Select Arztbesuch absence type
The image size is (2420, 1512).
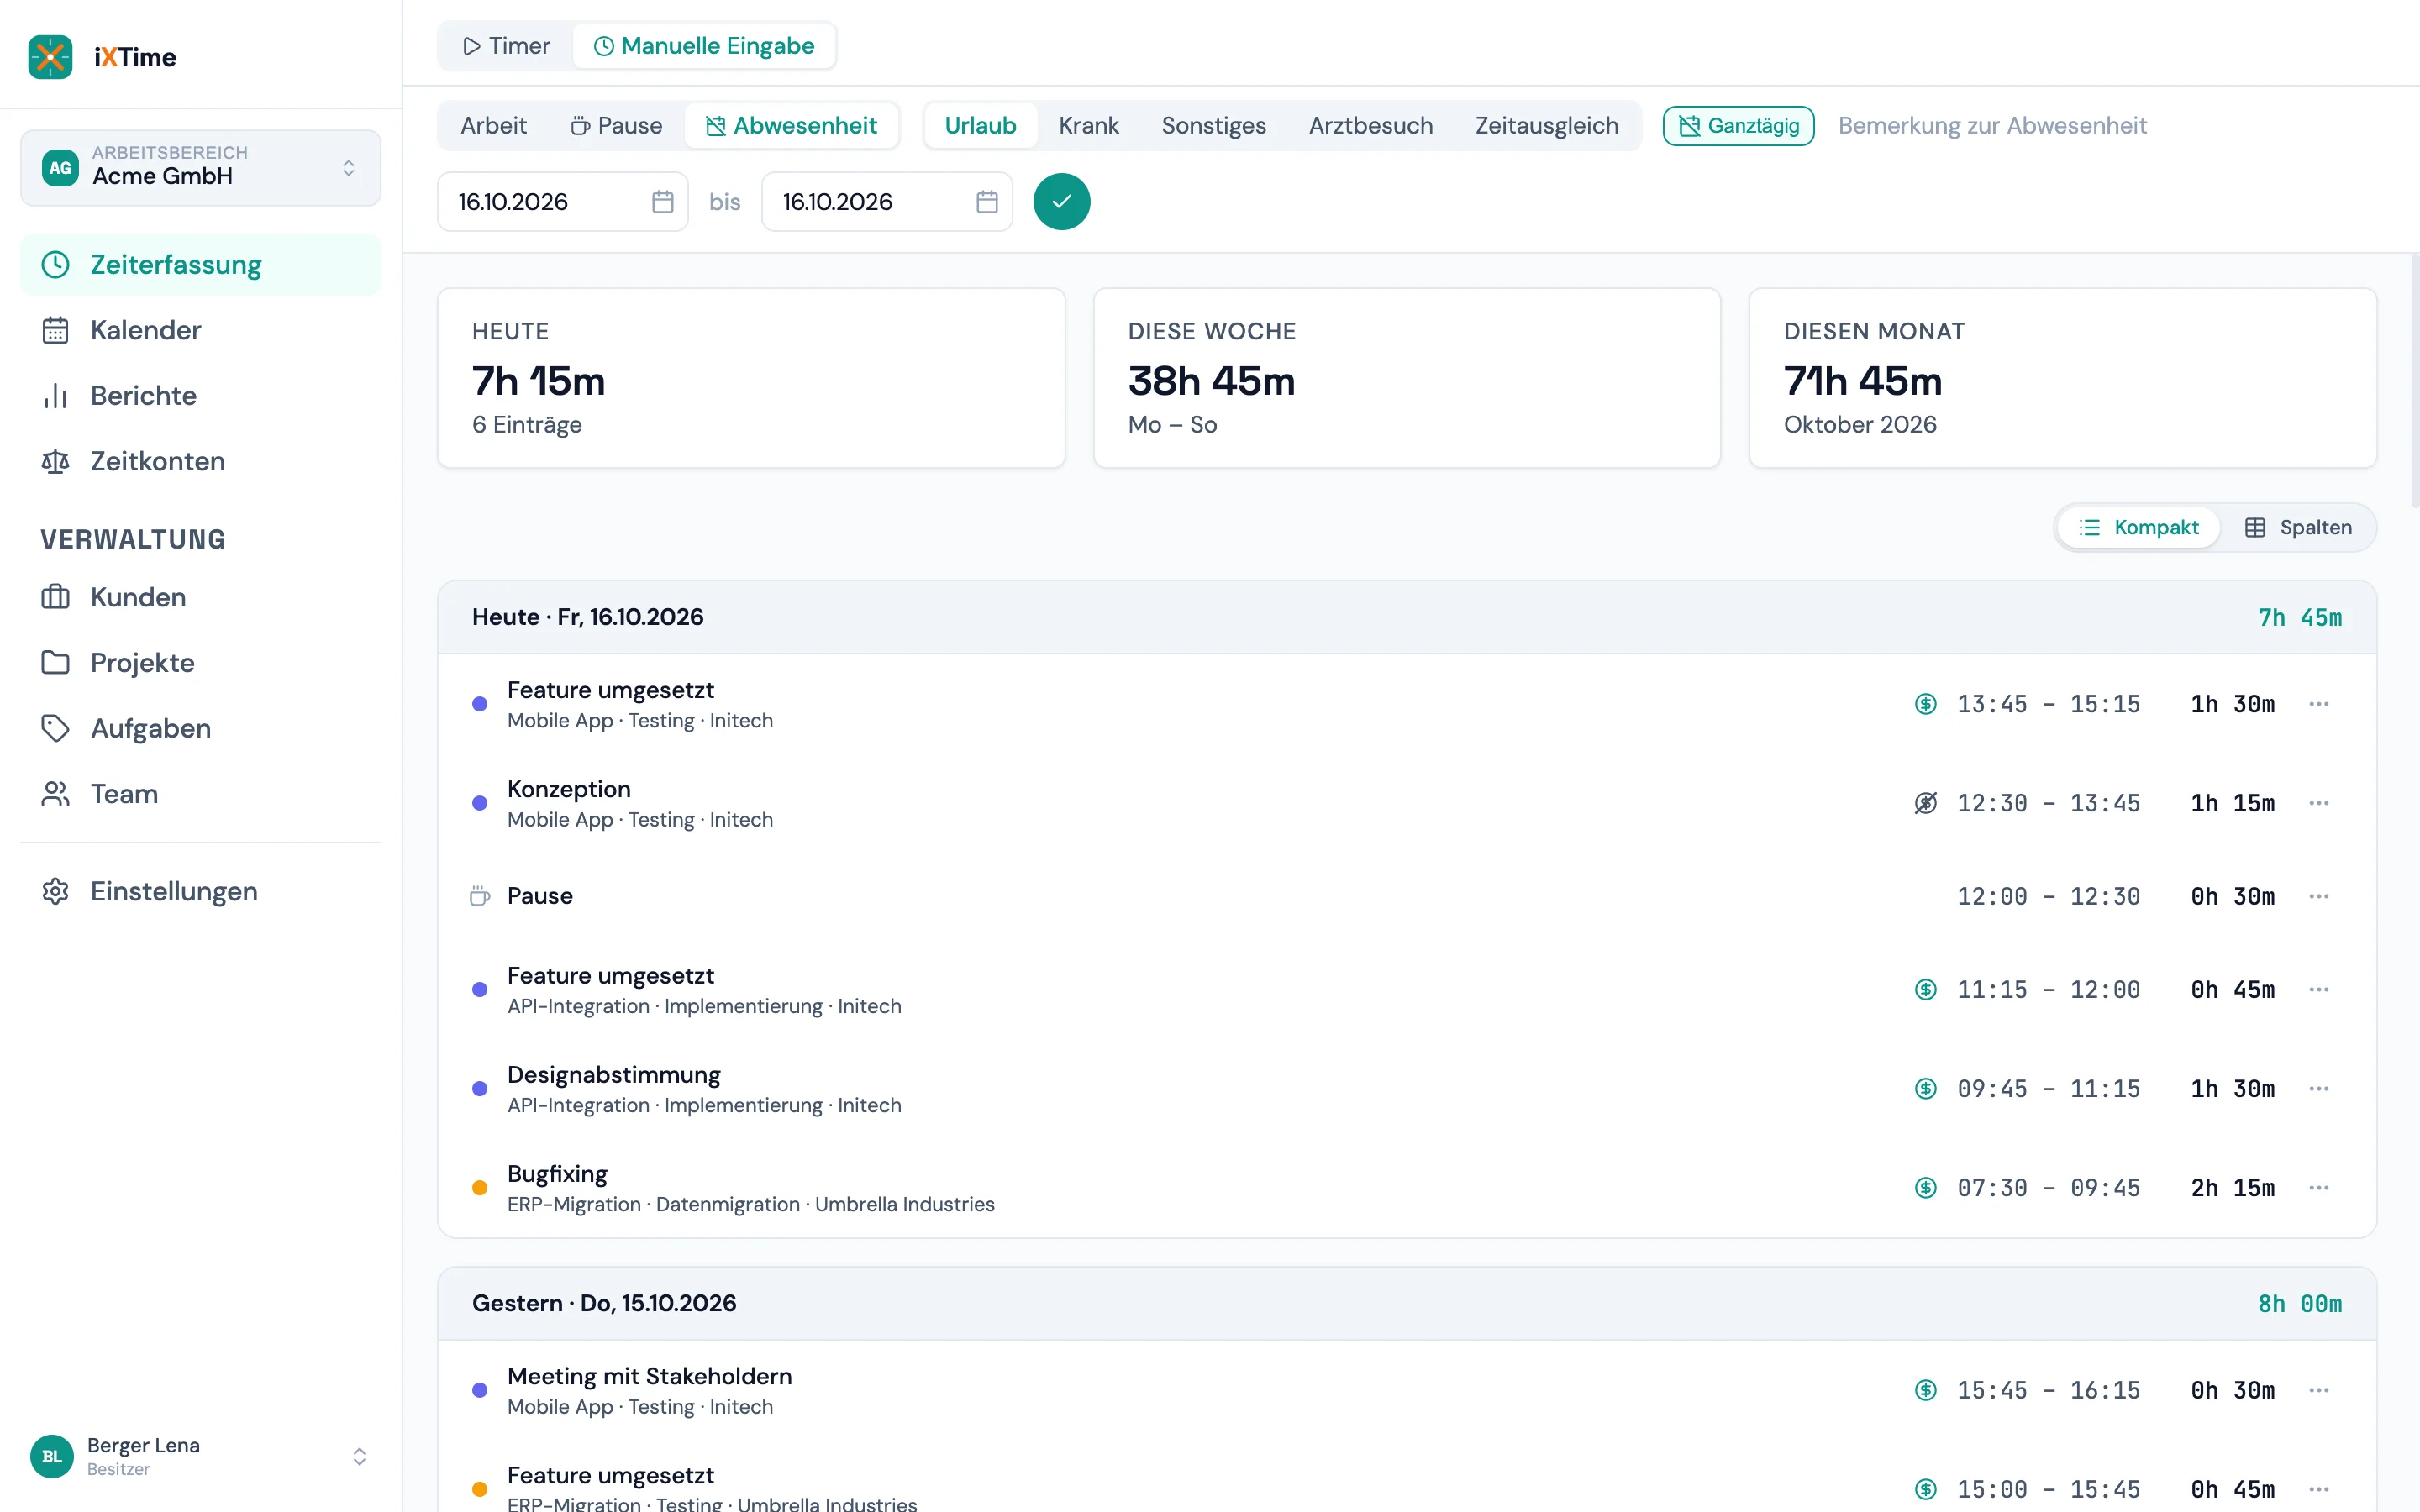pyautogui.click(x=1370, y=126)
